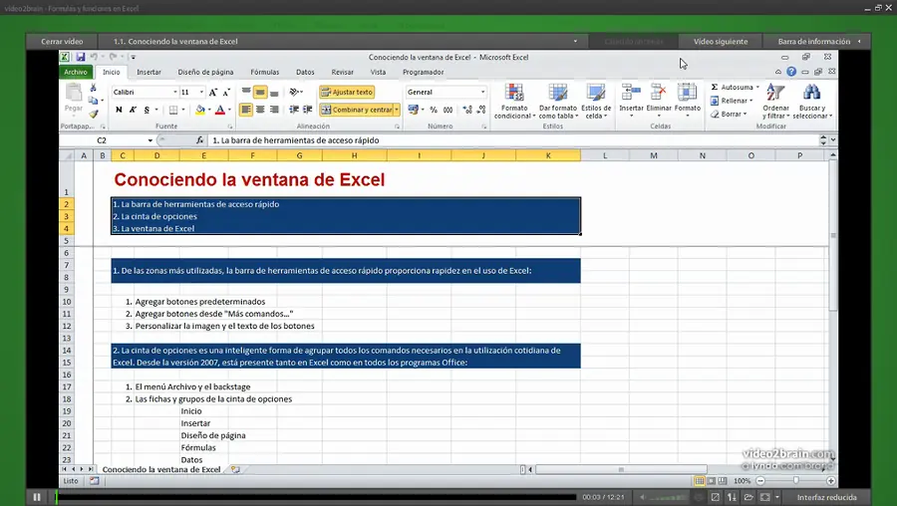Decrease indent using the indent icon
897x506 pixels.
pos(294,110)
